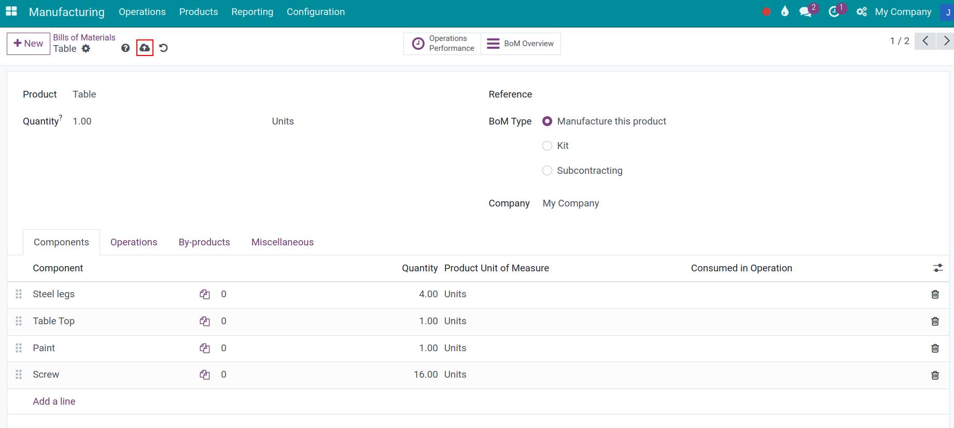954x428 pixels.
Task: Open the Reporting top menu
Action: pos(252,12)
